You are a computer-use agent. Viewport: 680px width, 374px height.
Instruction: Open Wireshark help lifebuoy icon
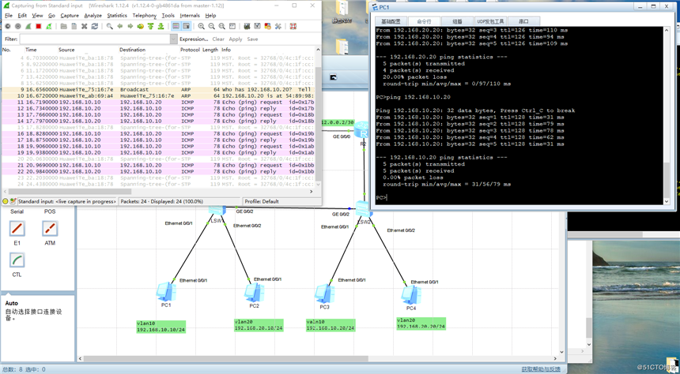pos(293,26)
